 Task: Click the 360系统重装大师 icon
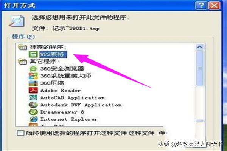tap(33, 76)
